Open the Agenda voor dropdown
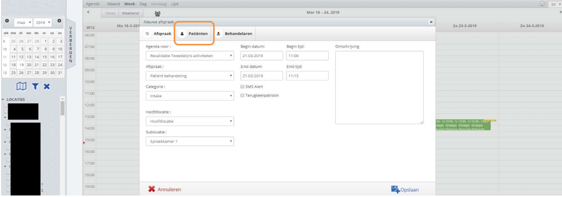Image resolution: width=562 pixels, height=197 pixels. [x=190, y=56]
